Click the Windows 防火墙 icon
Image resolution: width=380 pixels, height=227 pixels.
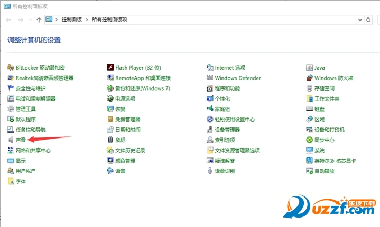(x=310, y=78)
